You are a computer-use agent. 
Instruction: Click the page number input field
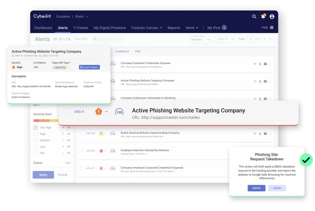pyautogui.click(x=251, y=39)
